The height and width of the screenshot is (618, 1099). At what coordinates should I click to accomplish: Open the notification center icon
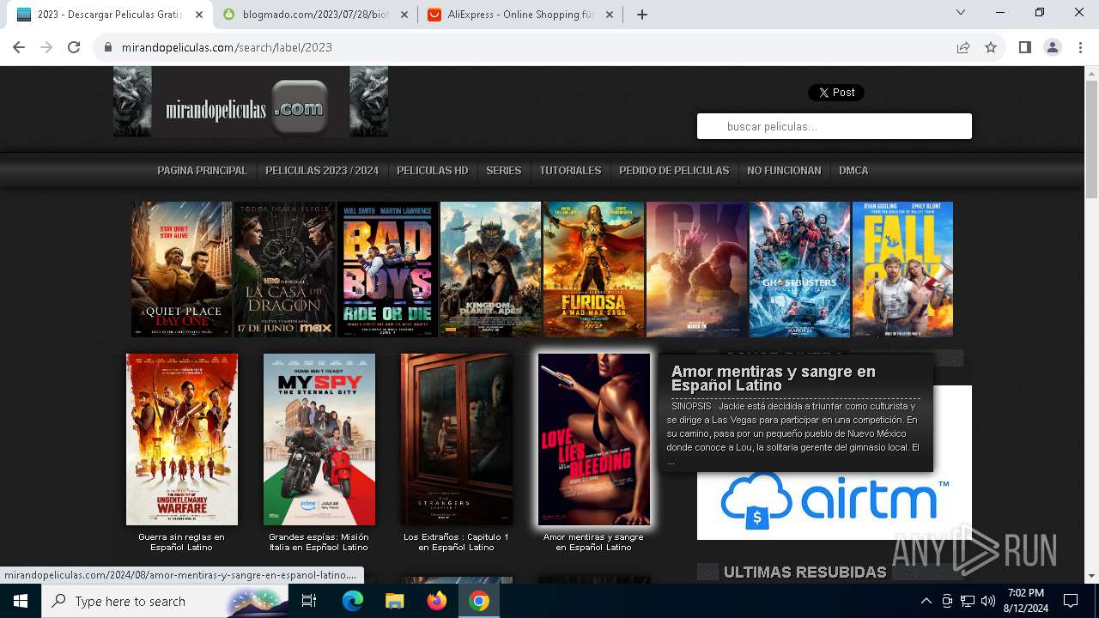(1071, 601)
